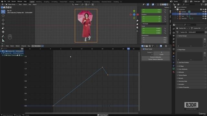Expand Custom Properties panel
The height and width of the screenshot is (116, 207).
pyautogui.click(x=183, y=87)
